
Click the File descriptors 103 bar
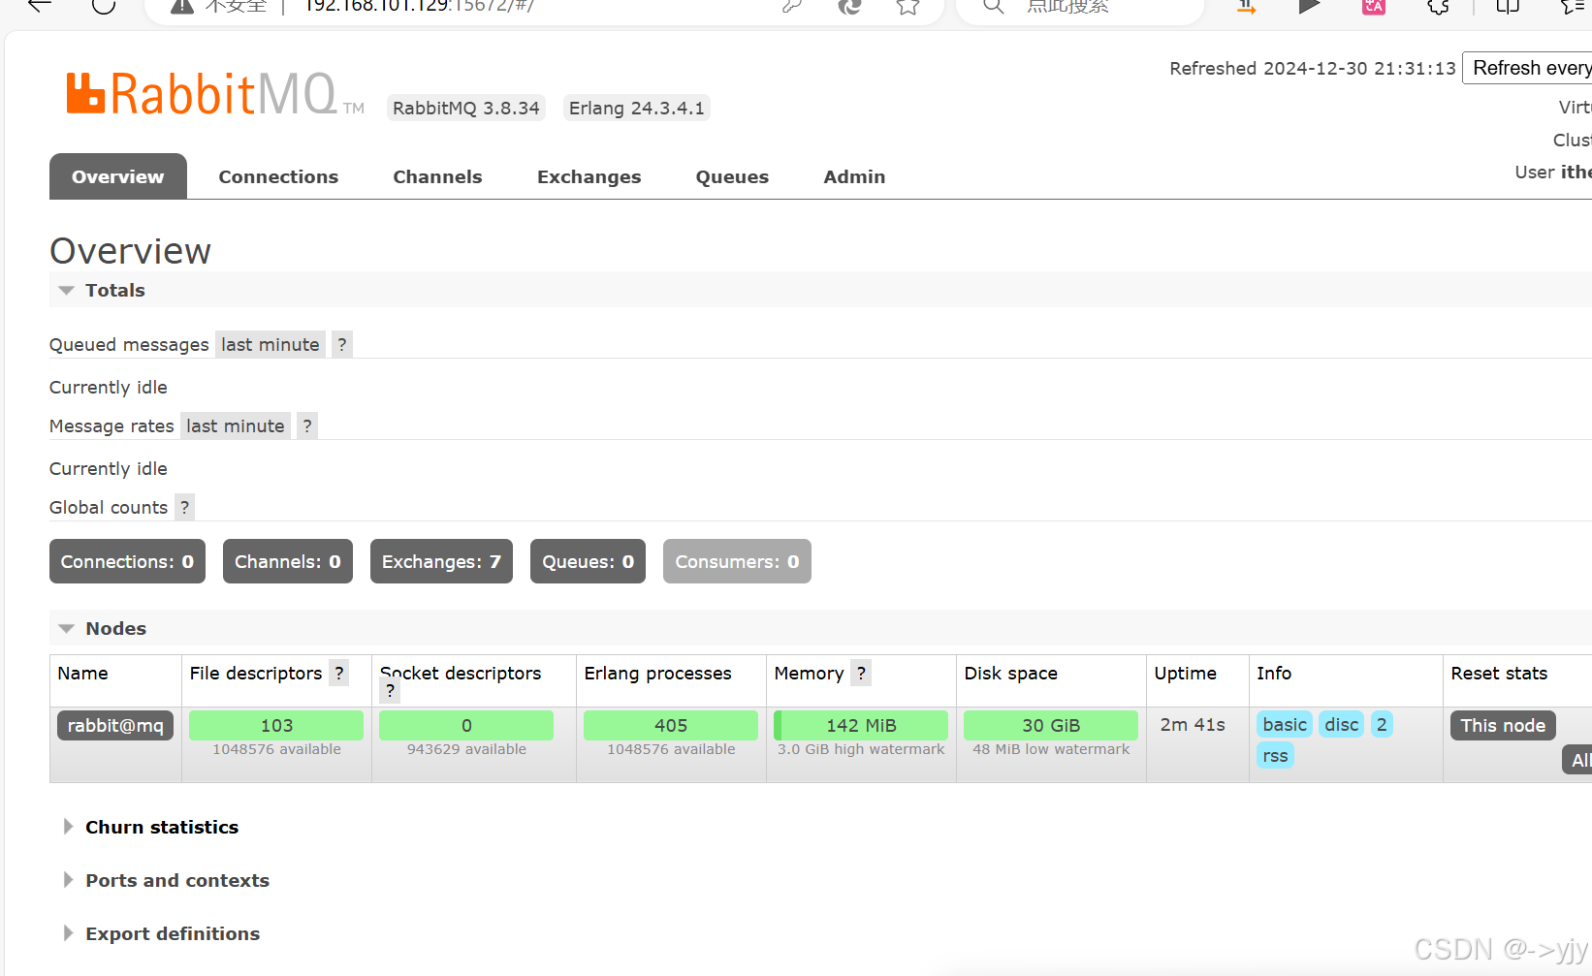276,725
